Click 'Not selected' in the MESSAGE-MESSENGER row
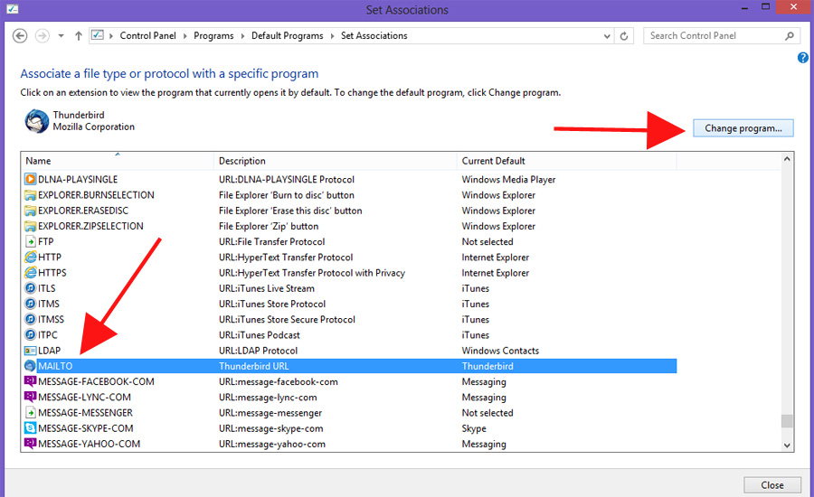 pyautogui.click(x=487, y=413)
